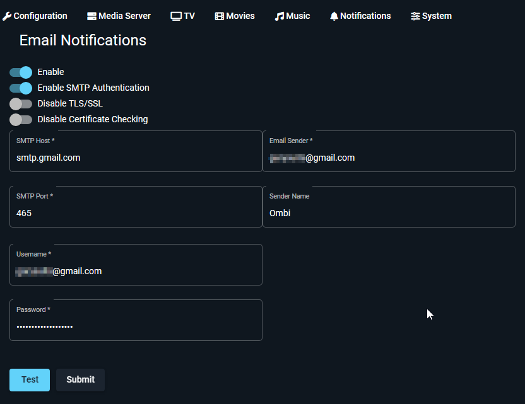
Task: Toggle Enable SMTP Authentication switch
Action: 21,88
